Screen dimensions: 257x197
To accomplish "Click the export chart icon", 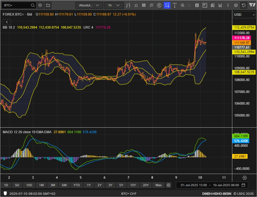I will click(220, 6).
